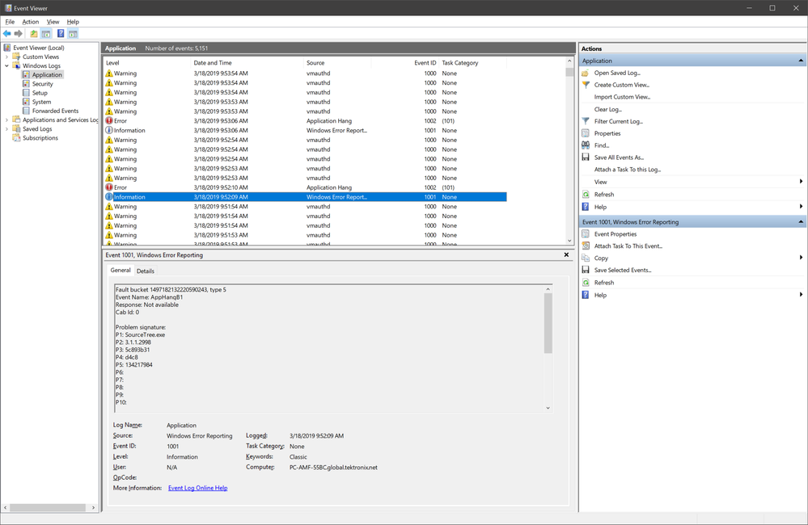Sort events by Source column header
This screenshot has width=808, height=525.
click(x=337, y=63)
